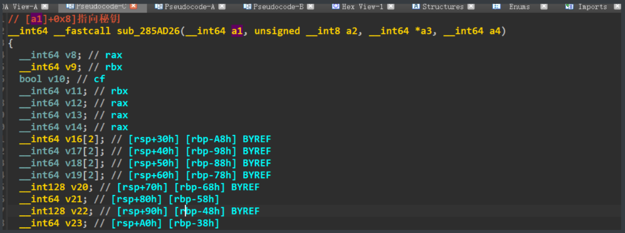Close the Pseudocode-C tab
The height and width of the screenshot is (233, 625).
(134, 7)
